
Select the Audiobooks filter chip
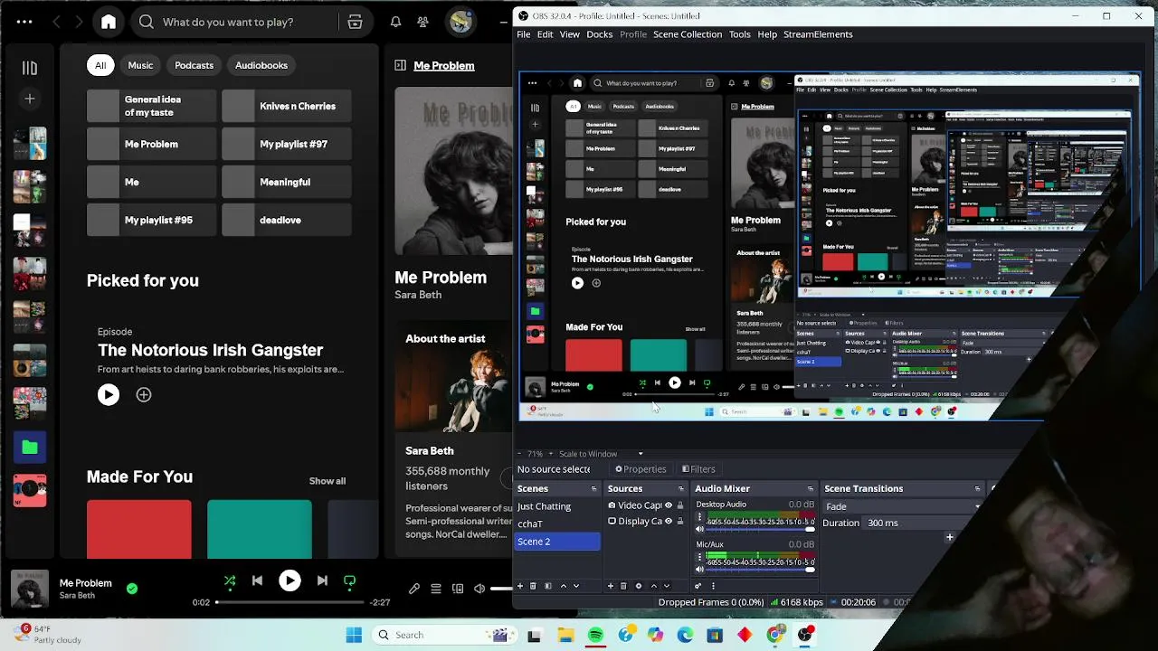tap(261, 65)
